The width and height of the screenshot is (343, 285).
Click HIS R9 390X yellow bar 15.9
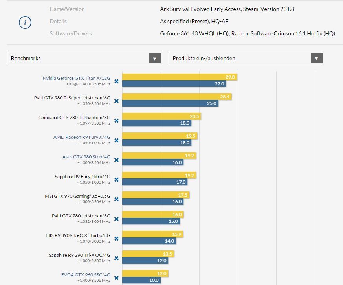153,234
